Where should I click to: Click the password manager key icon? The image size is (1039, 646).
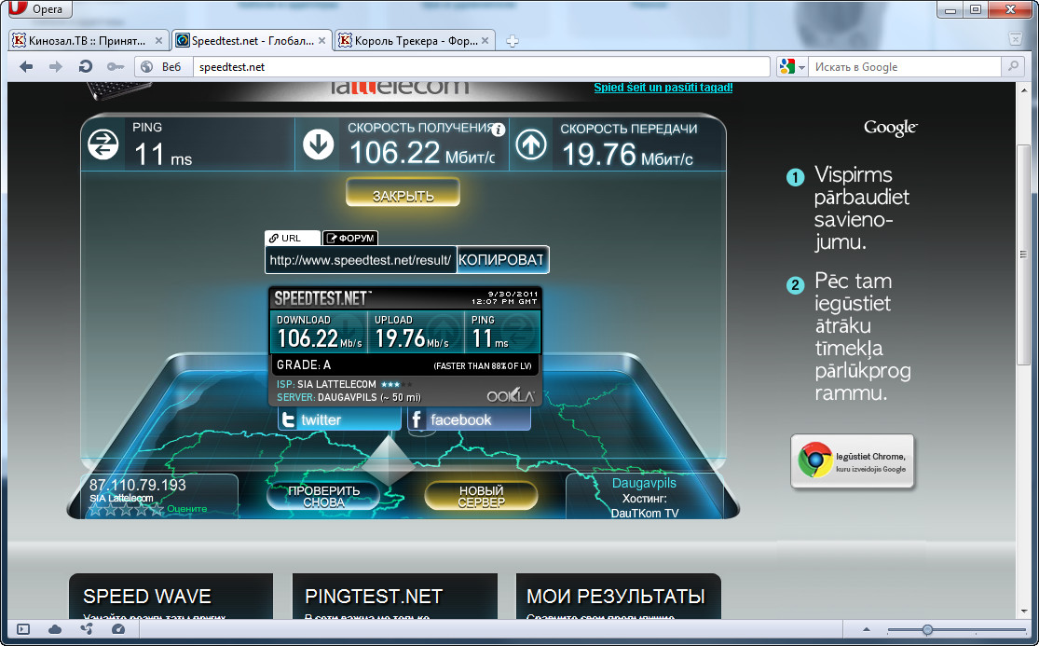pyautogui.click(x=116, y=67)
